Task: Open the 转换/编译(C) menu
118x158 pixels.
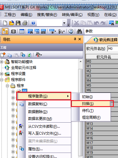Action: (x=72, y=15)
